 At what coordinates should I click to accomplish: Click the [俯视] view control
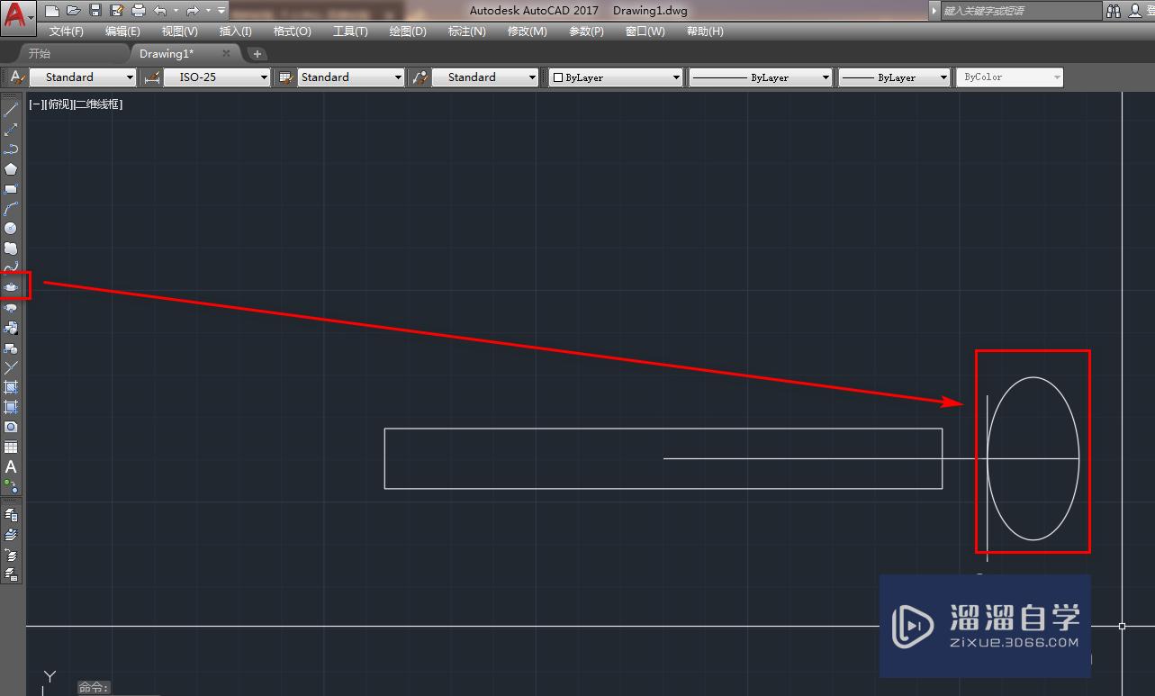pos(59,104)
